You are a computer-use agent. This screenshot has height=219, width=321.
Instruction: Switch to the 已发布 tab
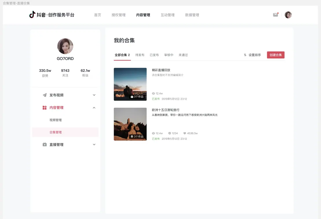[x=154, y=55]
